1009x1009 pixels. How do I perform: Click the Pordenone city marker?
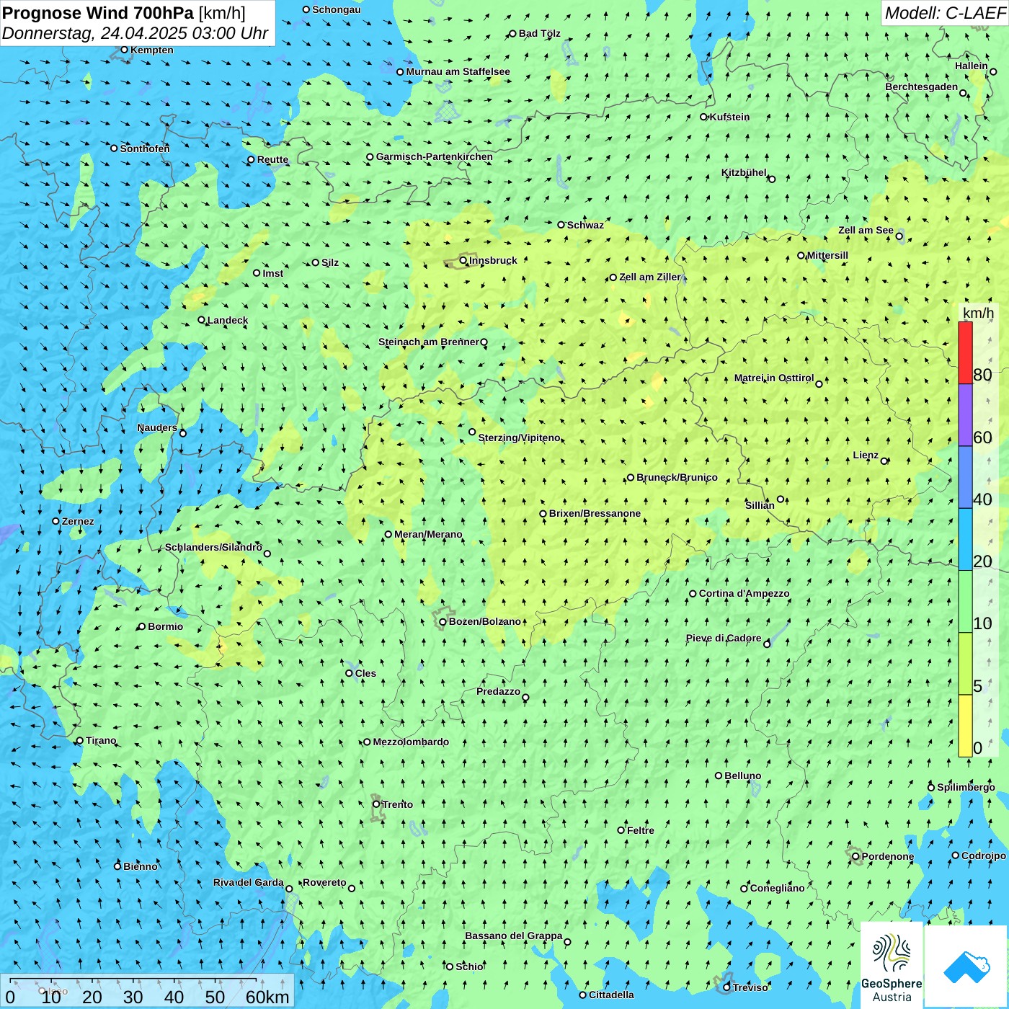tap(855, 857)
